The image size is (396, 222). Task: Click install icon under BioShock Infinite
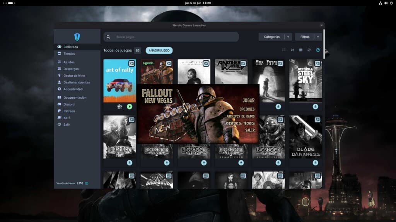(x=130, y=163)
